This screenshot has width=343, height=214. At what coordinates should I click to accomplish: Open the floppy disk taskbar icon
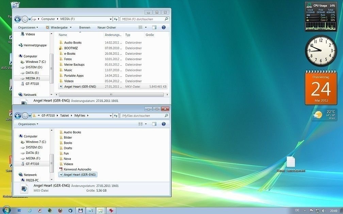tap(81, 211)
